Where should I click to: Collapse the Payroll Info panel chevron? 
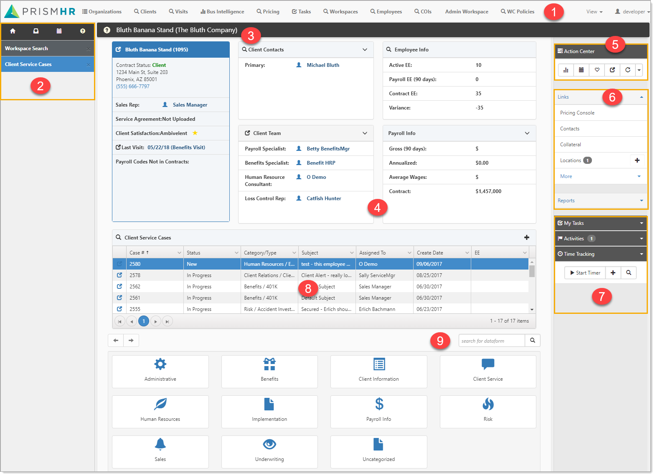tap(527, 133)
